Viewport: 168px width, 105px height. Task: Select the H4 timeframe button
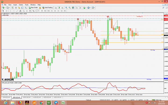(55, 11)
